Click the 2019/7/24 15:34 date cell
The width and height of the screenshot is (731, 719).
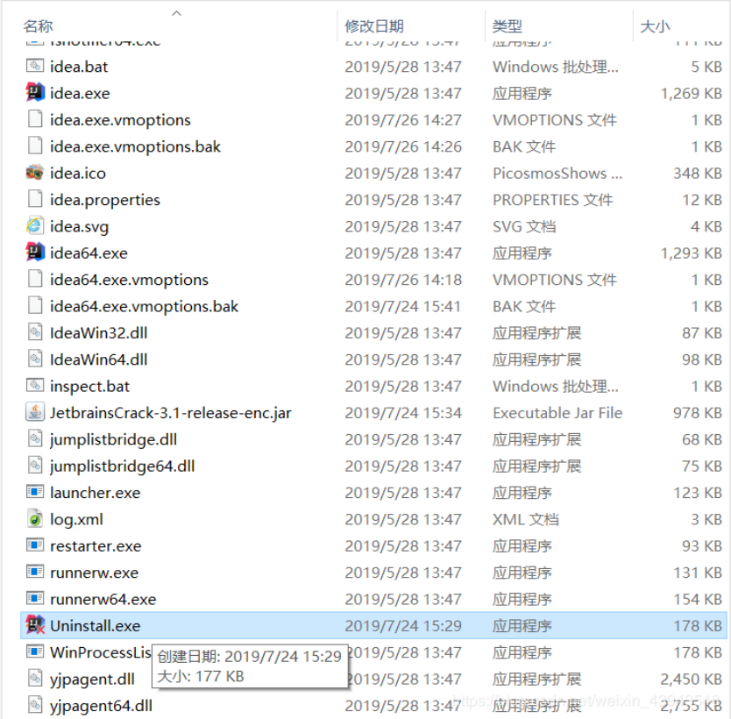coord(403,413)
